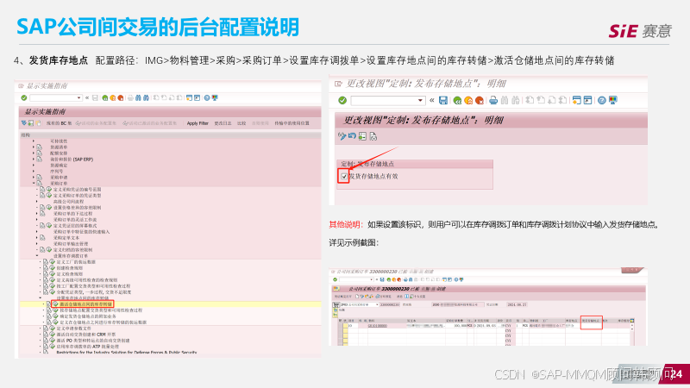Click the Apply Filter button
The image size is (690, 388).
pos(198,123)
